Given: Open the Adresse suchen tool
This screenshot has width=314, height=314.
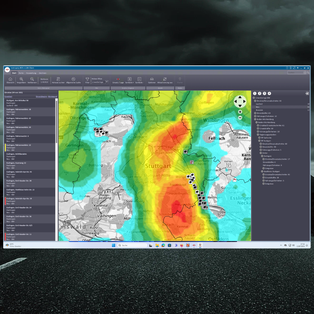Looking at the screenshot, I should [x=58, y=79].
